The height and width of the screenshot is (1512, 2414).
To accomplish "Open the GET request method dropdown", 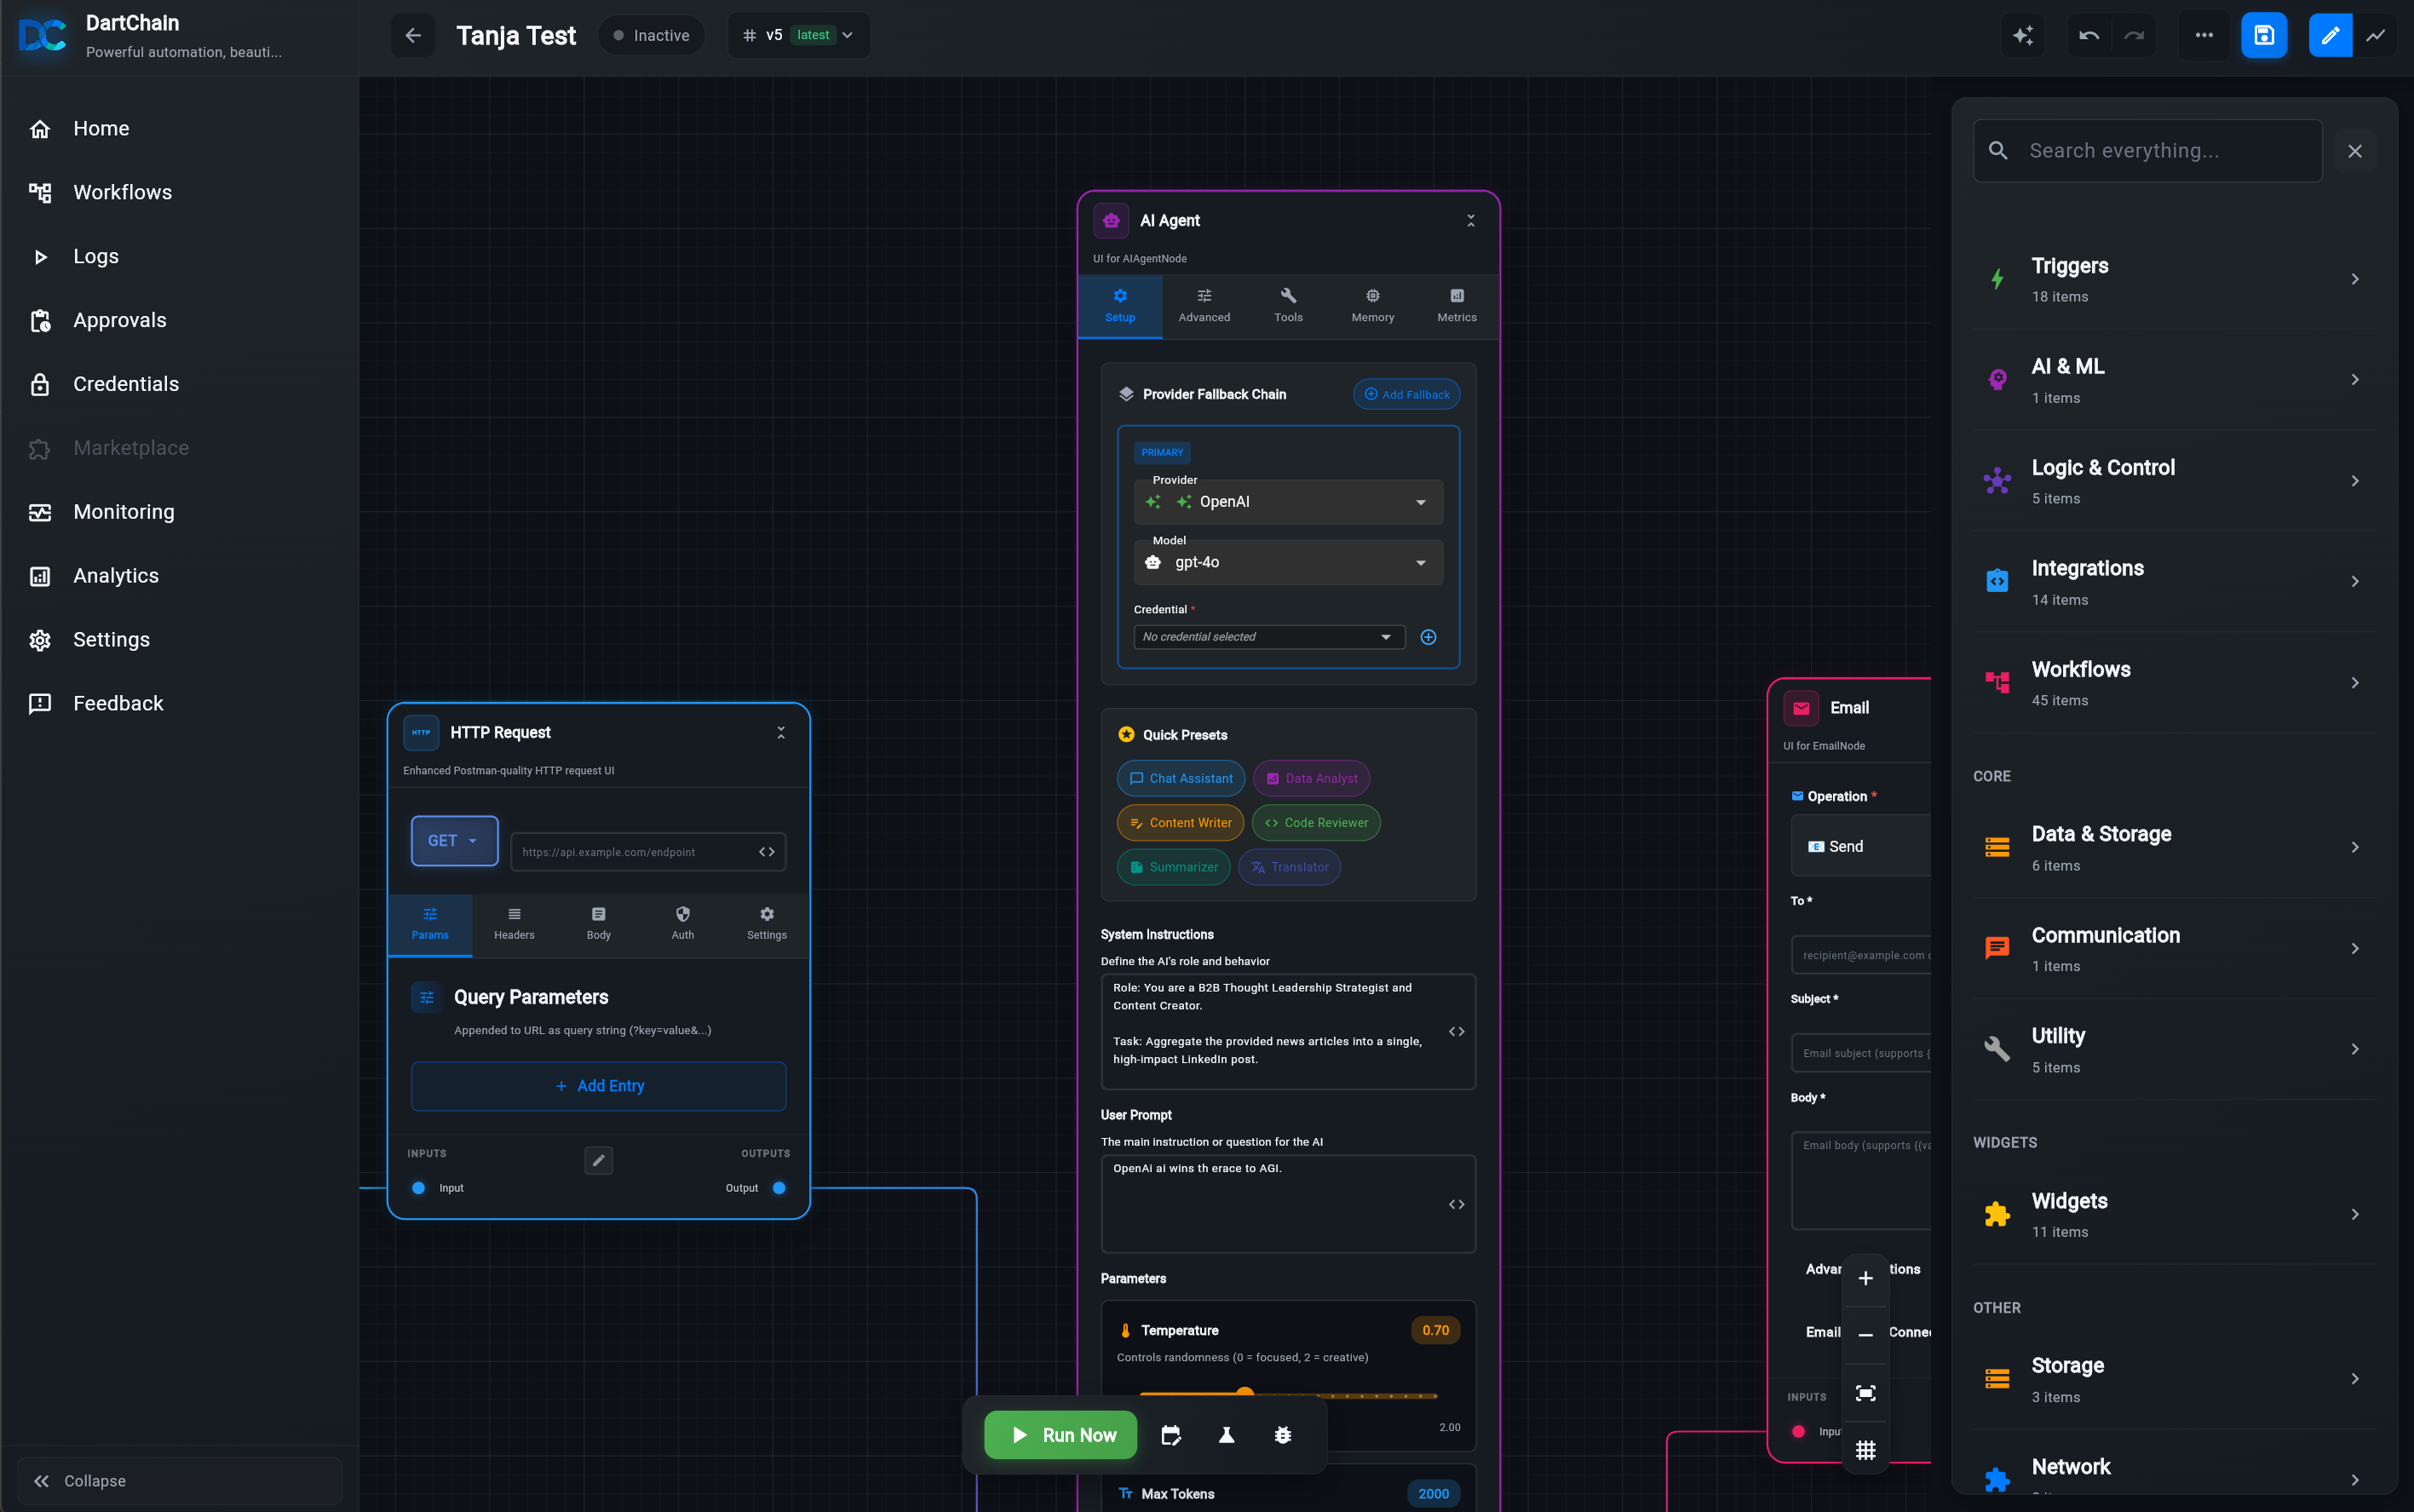I will click(x=453, y=840).
